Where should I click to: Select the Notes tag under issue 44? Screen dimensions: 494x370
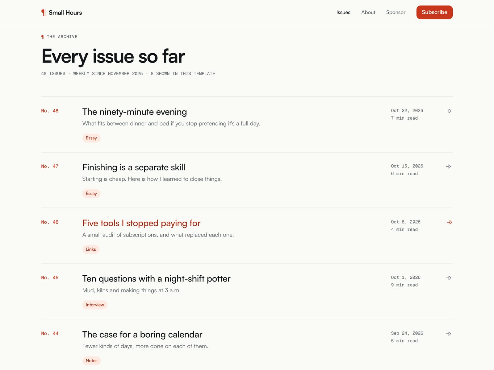91,360
